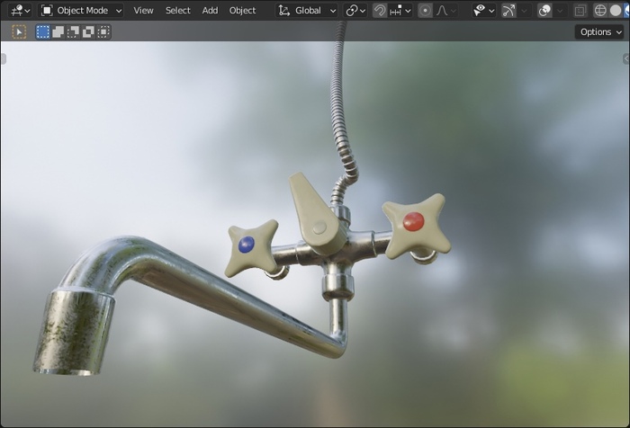Screen dimensions: 630x428
Task: Click the Add menu
Action: 210,11
